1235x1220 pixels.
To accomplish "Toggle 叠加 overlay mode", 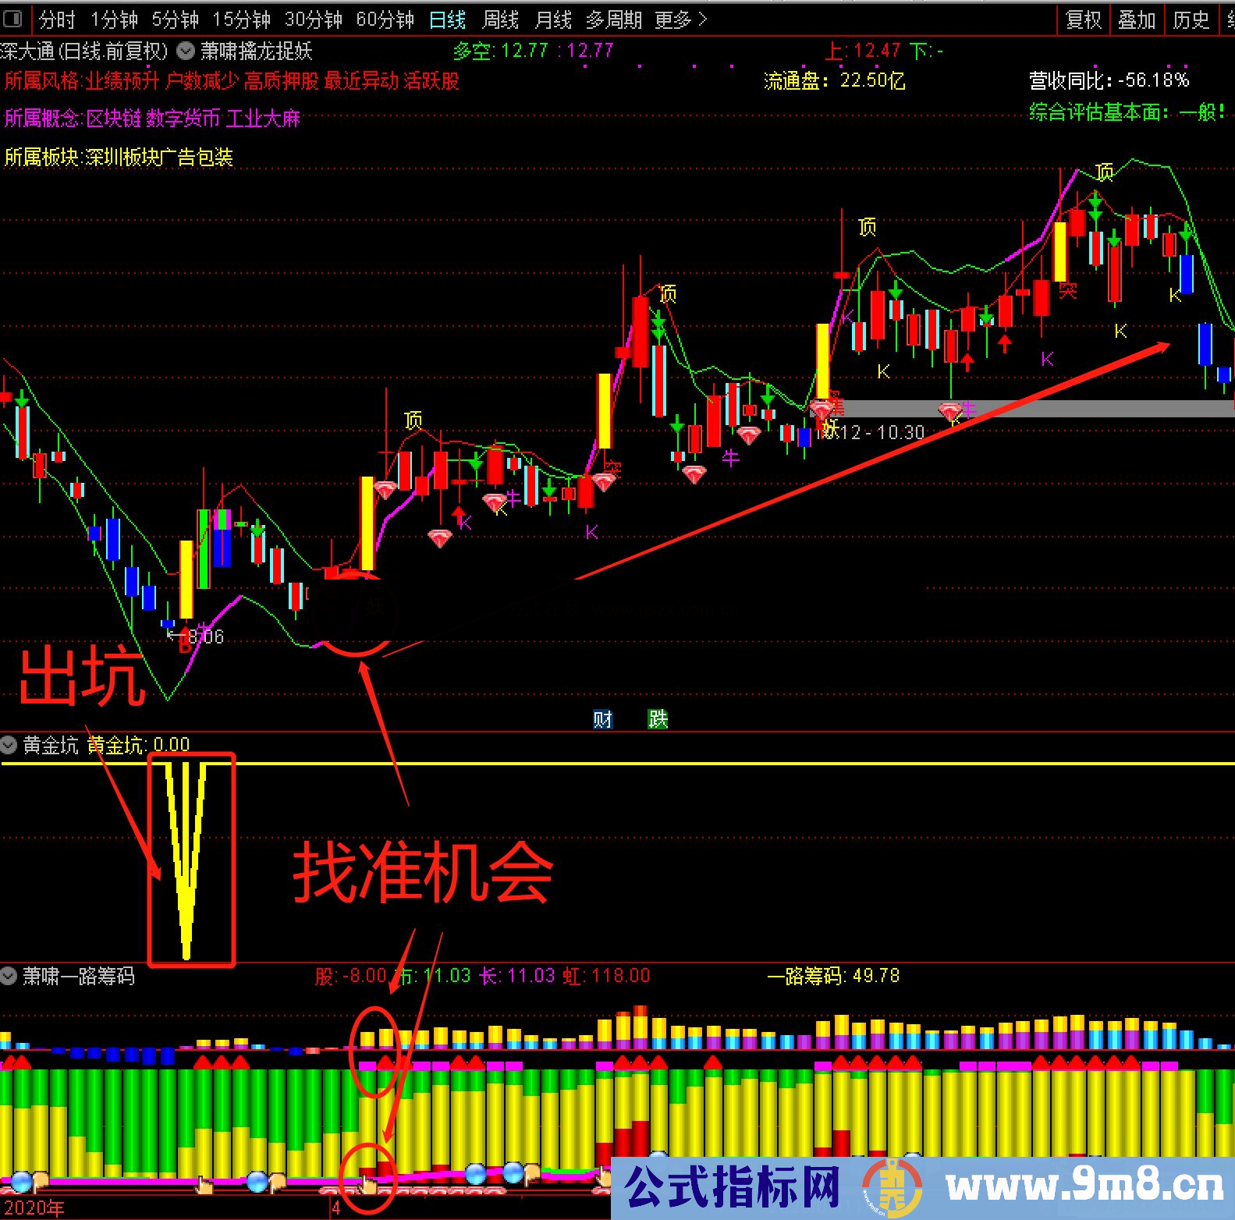I will coord(1136,20).
